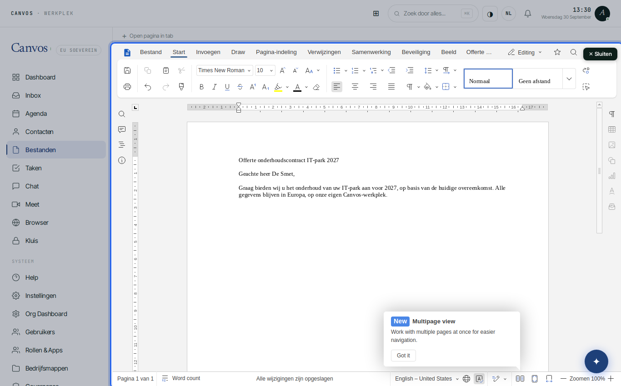
Task: Open the font color arrow next to the A icon
Action: point(306,87)
